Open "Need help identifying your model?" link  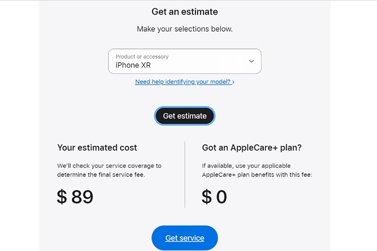pos(183,81)
